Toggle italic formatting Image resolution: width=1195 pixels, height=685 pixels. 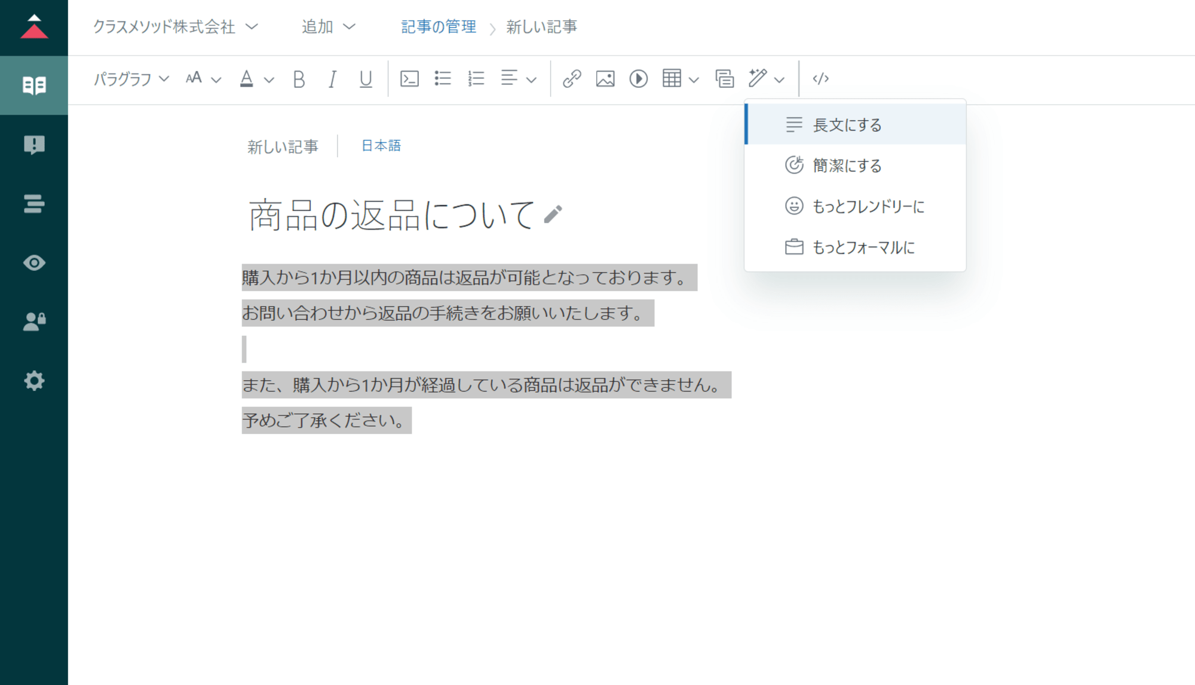(x=332, y=79)
